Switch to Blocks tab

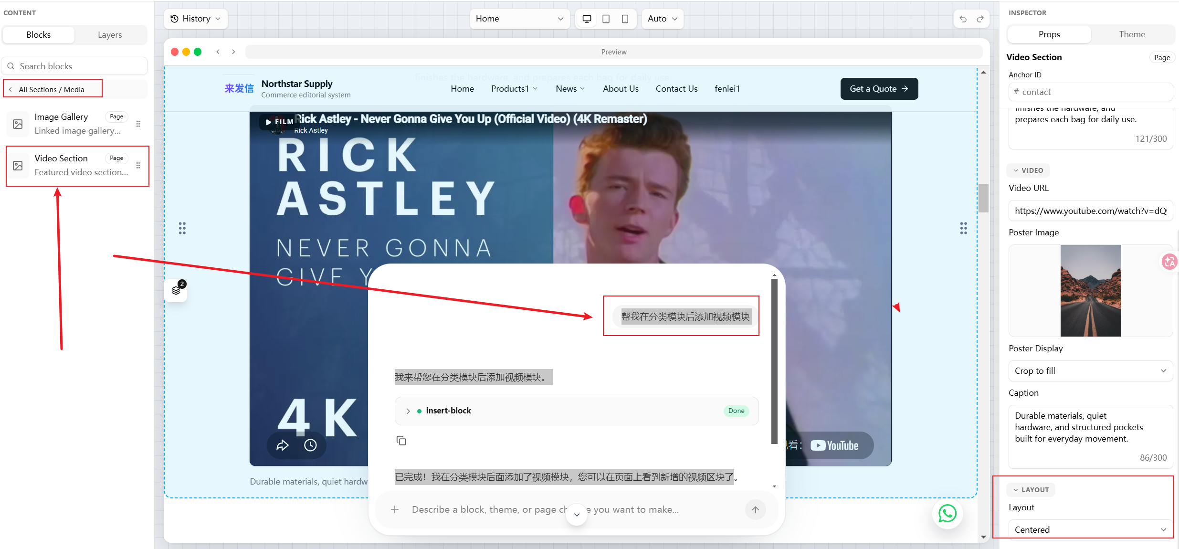pyautogui.click(x=39, y=35)
